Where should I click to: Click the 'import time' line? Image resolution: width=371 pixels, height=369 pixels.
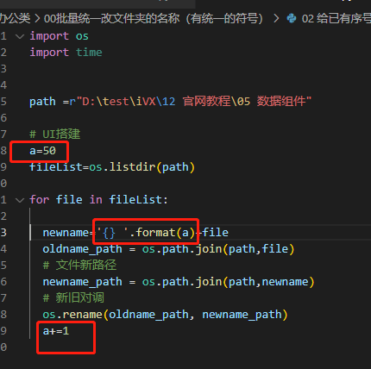tap(66, 53)
